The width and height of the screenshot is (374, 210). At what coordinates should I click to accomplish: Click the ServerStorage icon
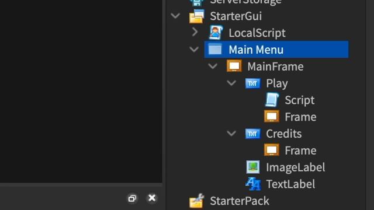pos(197,2)
